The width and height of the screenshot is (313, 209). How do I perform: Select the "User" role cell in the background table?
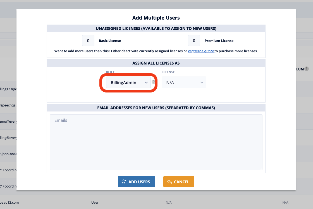(x=95, y=202)
